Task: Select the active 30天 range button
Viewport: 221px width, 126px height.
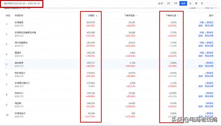Action: pos(183,3)
